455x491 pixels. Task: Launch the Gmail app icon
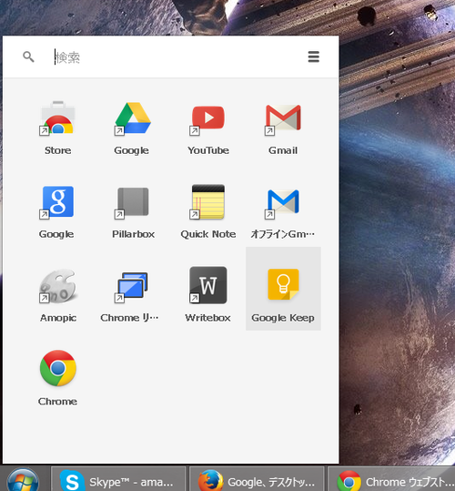283,119
